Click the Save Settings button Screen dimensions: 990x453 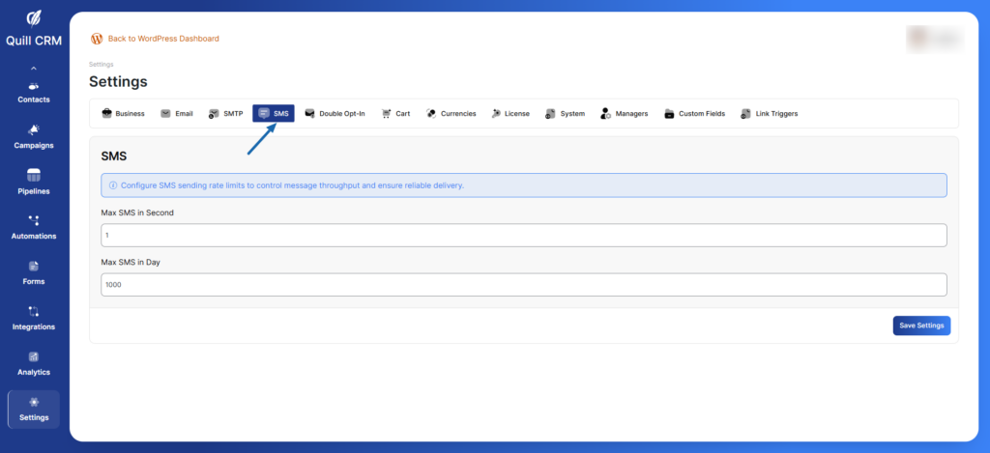pos(920,326)
